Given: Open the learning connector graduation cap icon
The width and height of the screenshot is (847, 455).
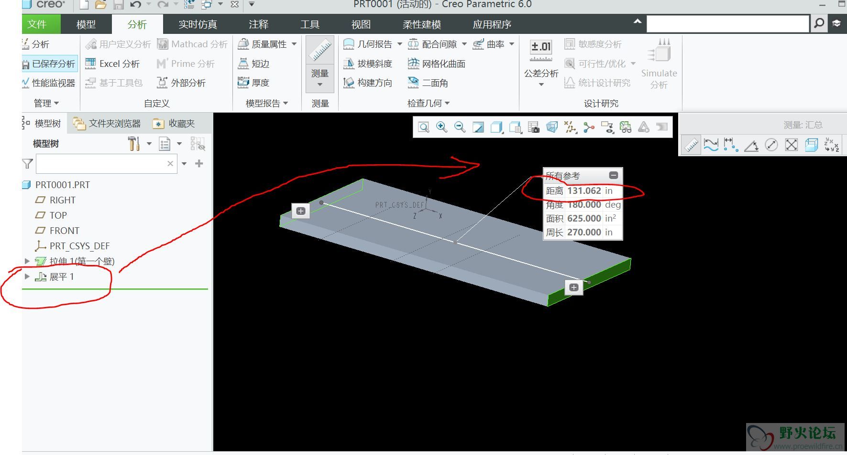Looking at the screenshot, I should (836, 23).
